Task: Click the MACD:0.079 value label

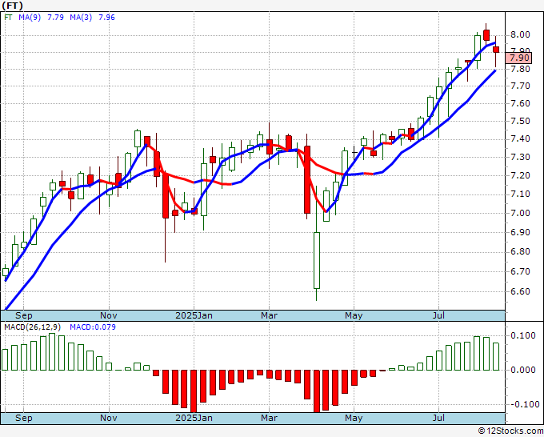Action: pyautogui.click(x=93, y=327)
